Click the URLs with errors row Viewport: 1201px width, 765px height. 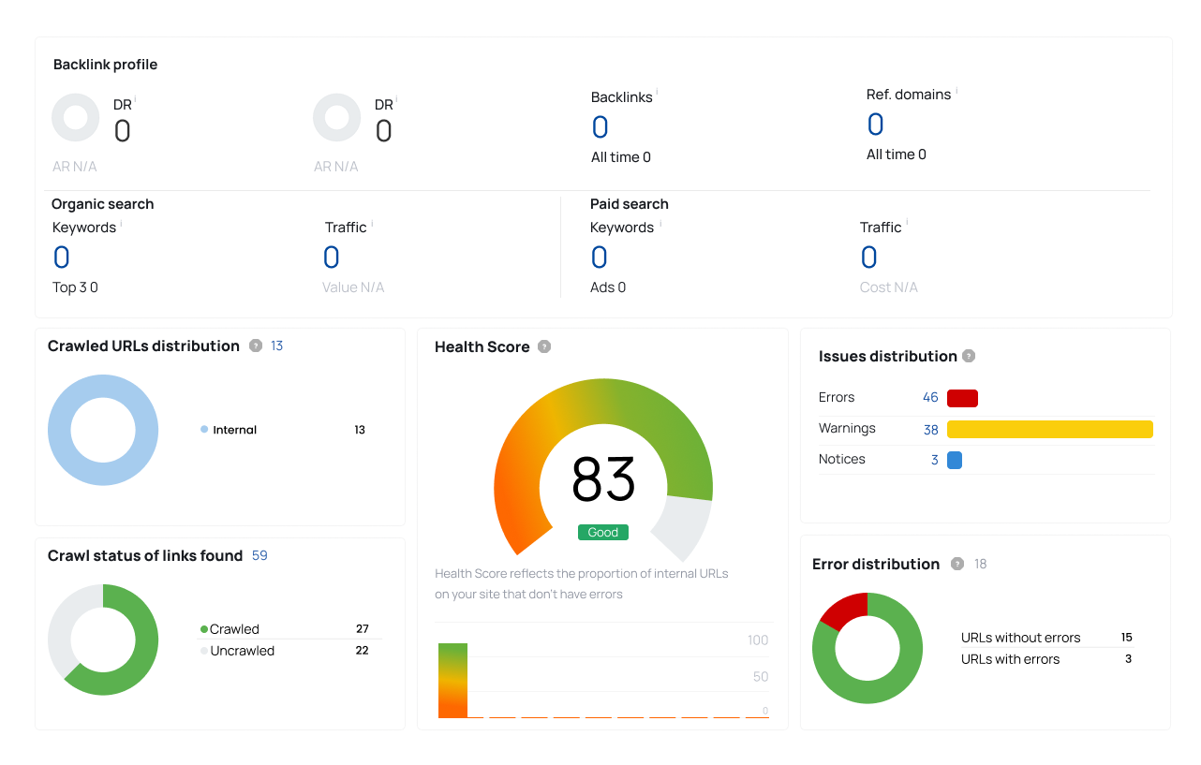(x=1047, y=659)
